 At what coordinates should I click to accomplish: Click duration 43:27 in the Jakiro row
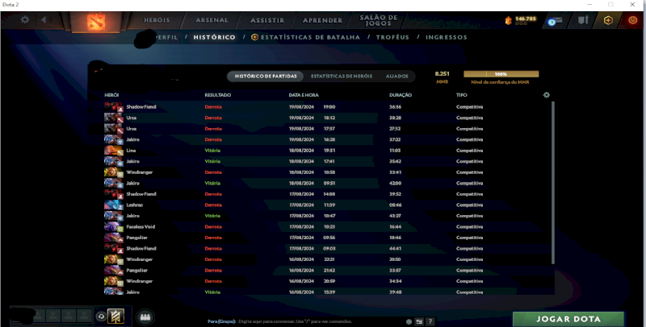(395, 216)
